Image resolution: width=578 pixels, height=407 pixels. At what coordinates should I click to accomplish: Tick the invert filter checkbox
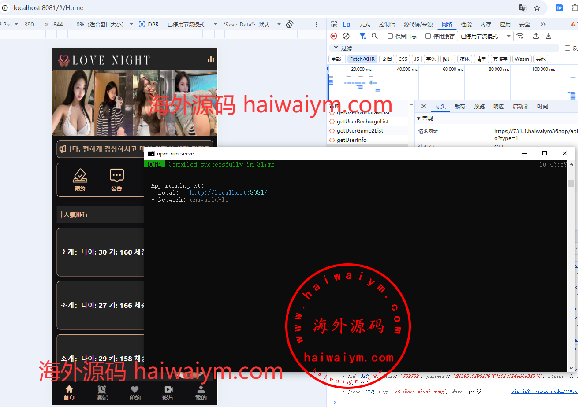pyautogui.click(x=567, y=48)
